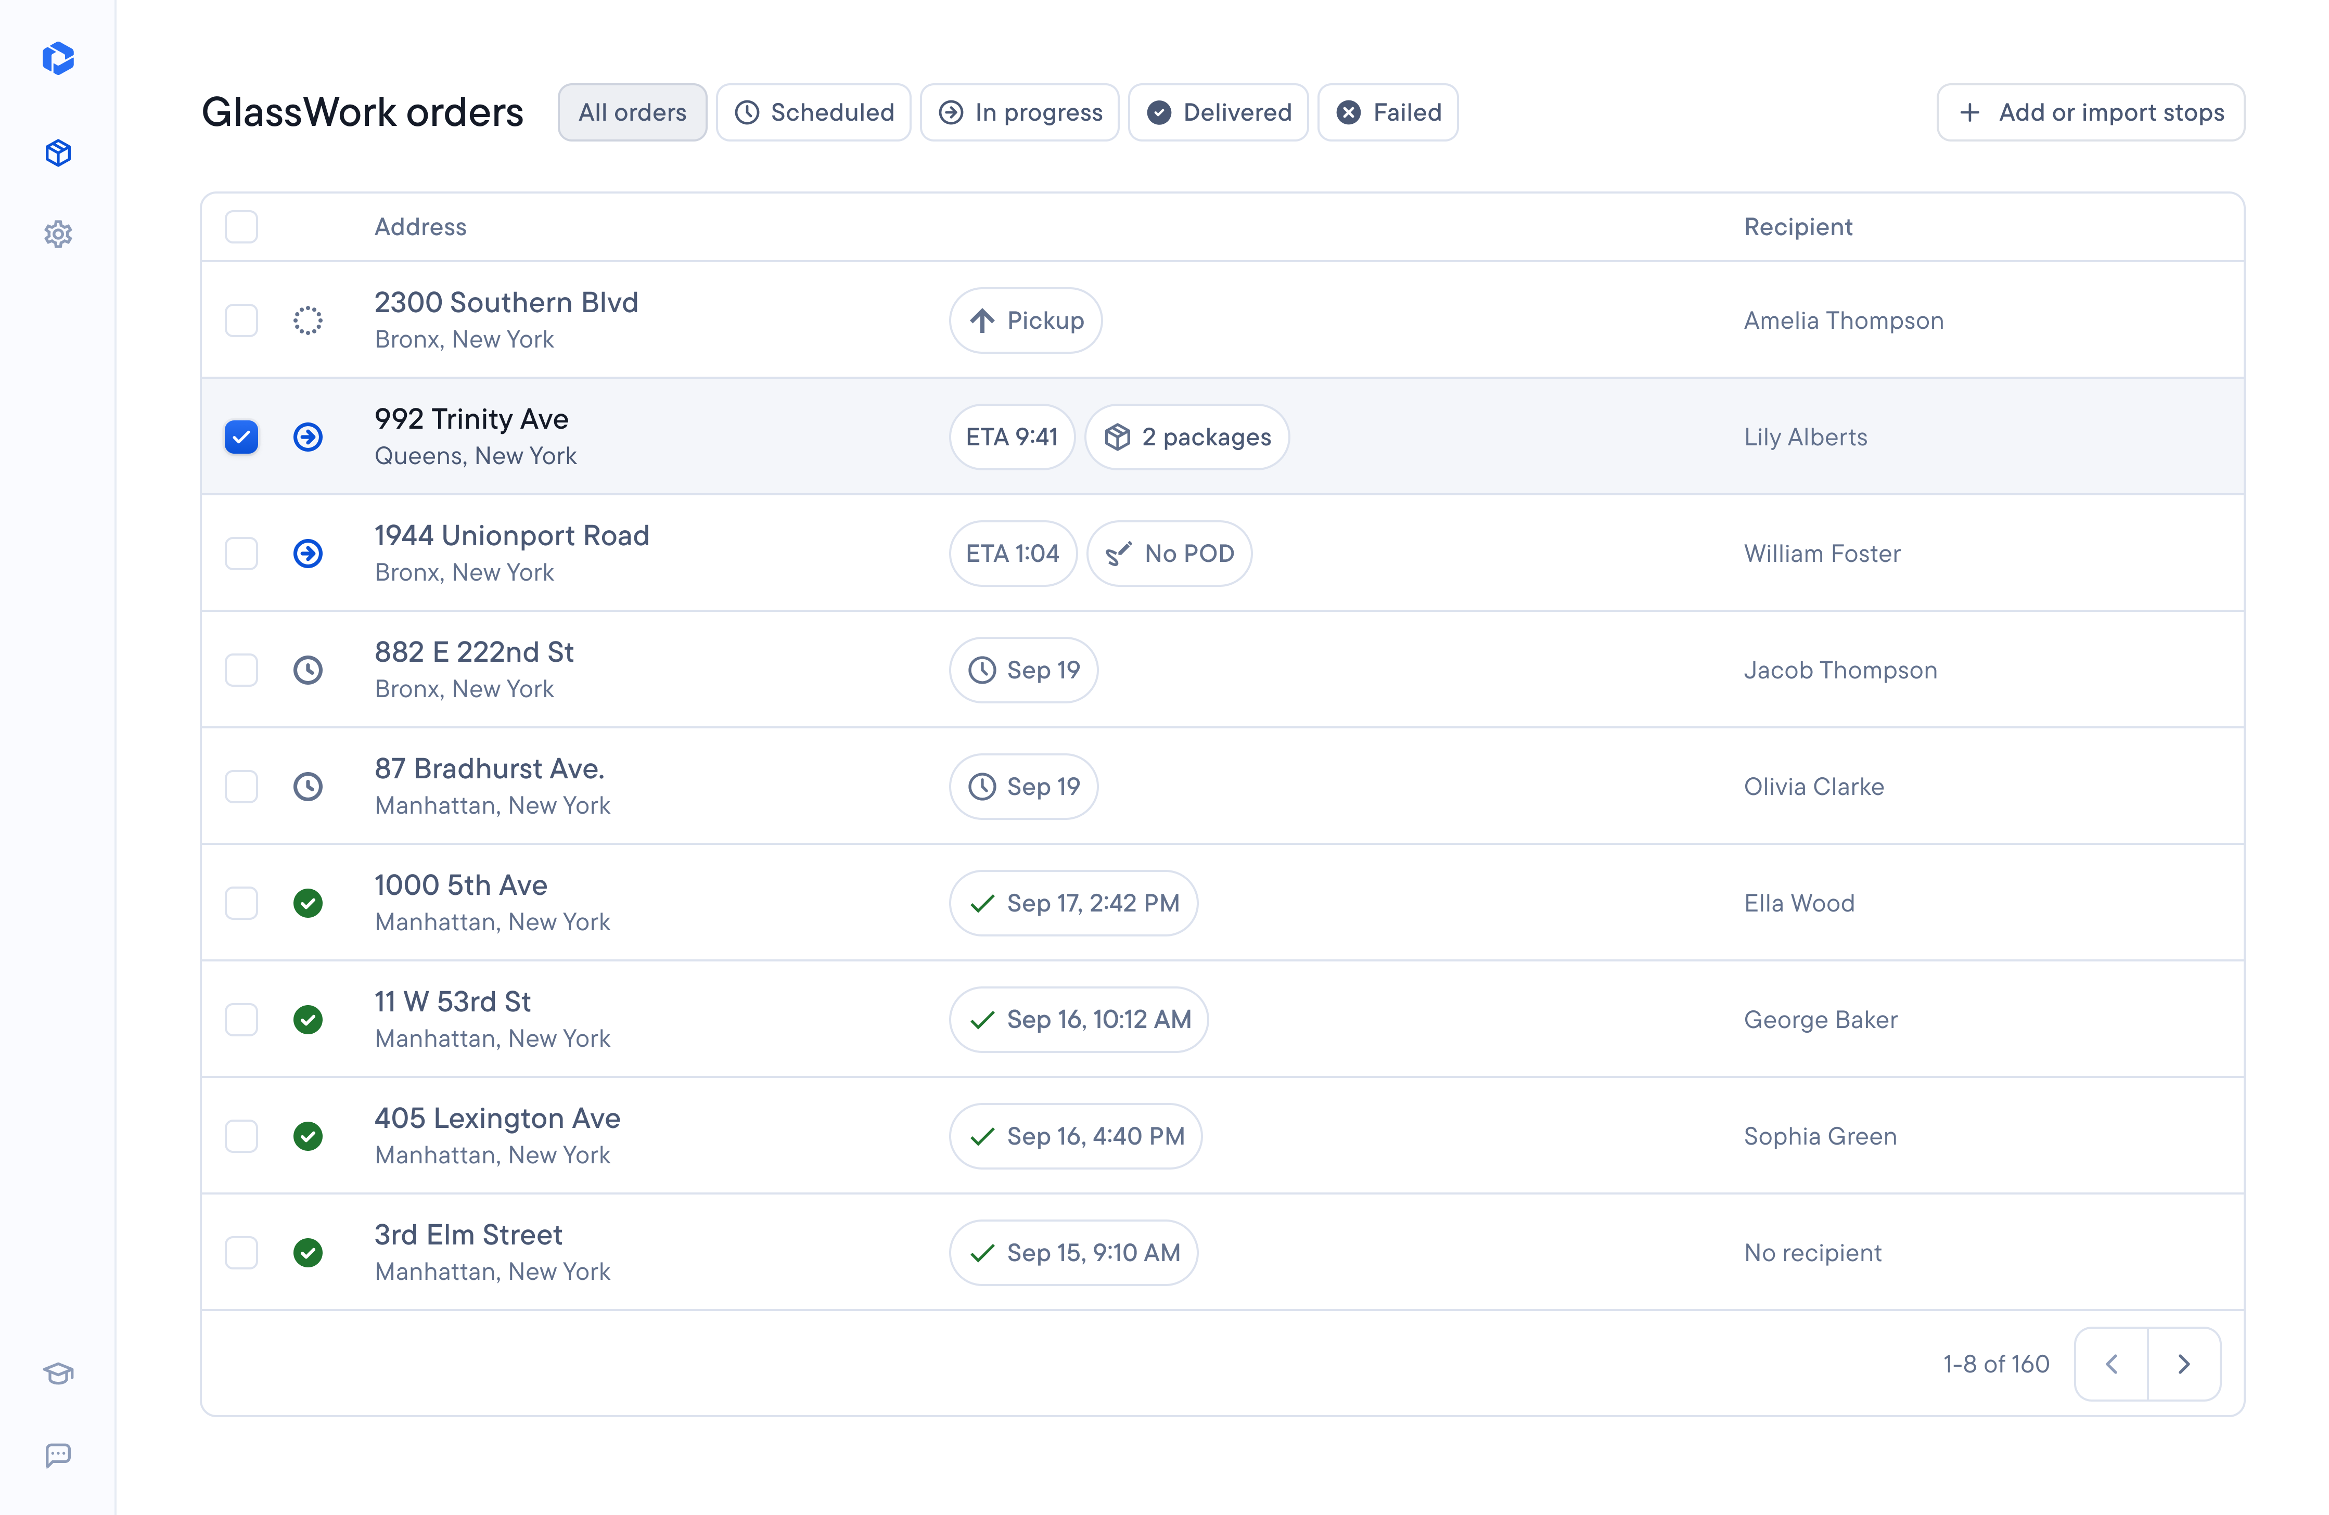This screenshot has height=1515, width=2329.
Task: Check the box for 1944 Unionport Road
Action: 241,553
